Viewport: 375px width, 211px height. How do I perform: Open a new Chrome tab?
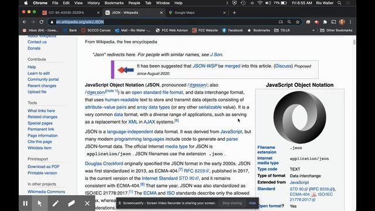pos(234,13)
